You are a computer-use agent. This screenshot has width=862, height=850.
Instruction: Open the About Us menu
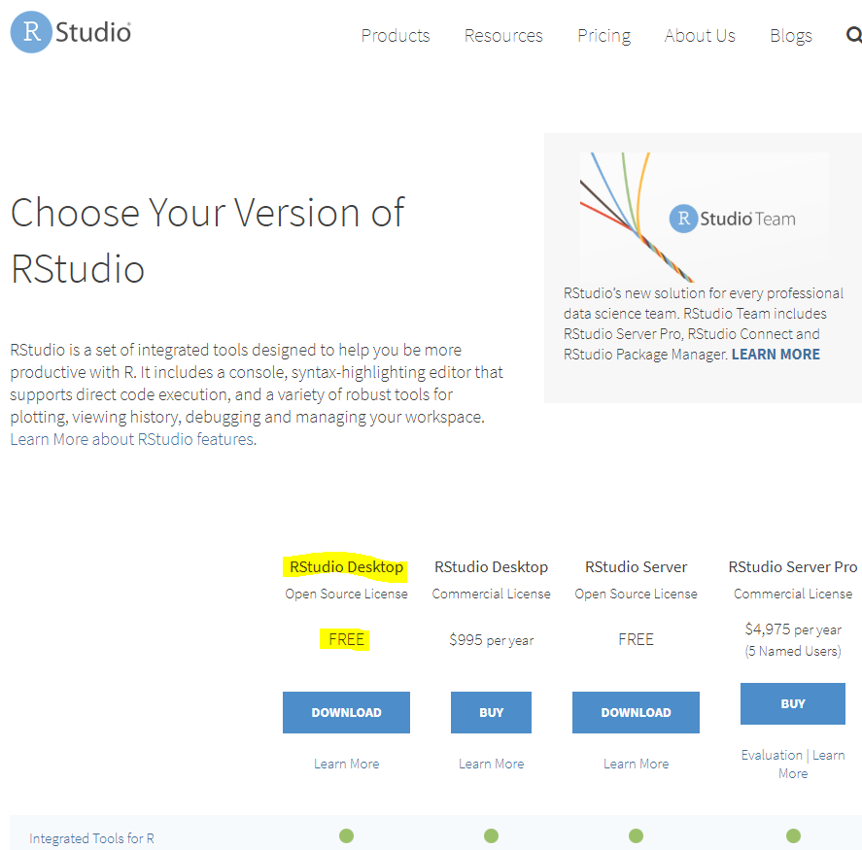pyautogui.click(x=700, y=36)
